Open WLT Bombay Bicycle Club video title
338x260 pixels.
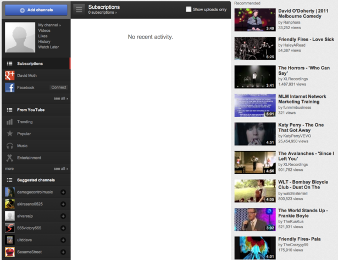(303, 185)
